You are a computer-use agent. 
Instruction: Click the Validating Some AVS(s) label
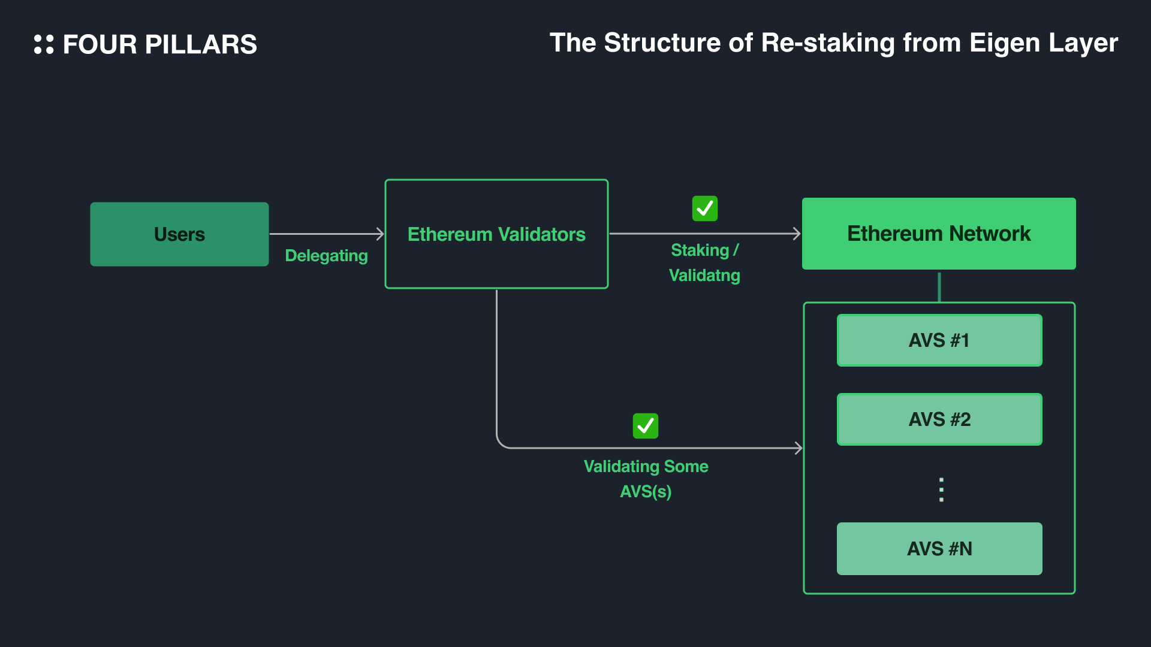point(646,479)
